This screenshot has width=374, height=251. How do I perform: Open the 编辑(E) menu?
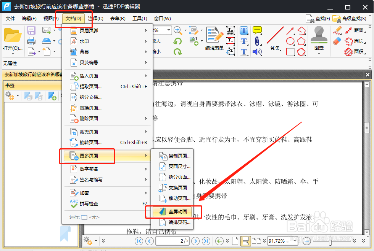click(x=29, y=19)
